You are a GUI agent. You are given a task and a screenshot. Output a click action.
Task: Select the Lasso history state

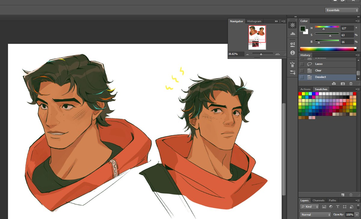click(327, 64)
